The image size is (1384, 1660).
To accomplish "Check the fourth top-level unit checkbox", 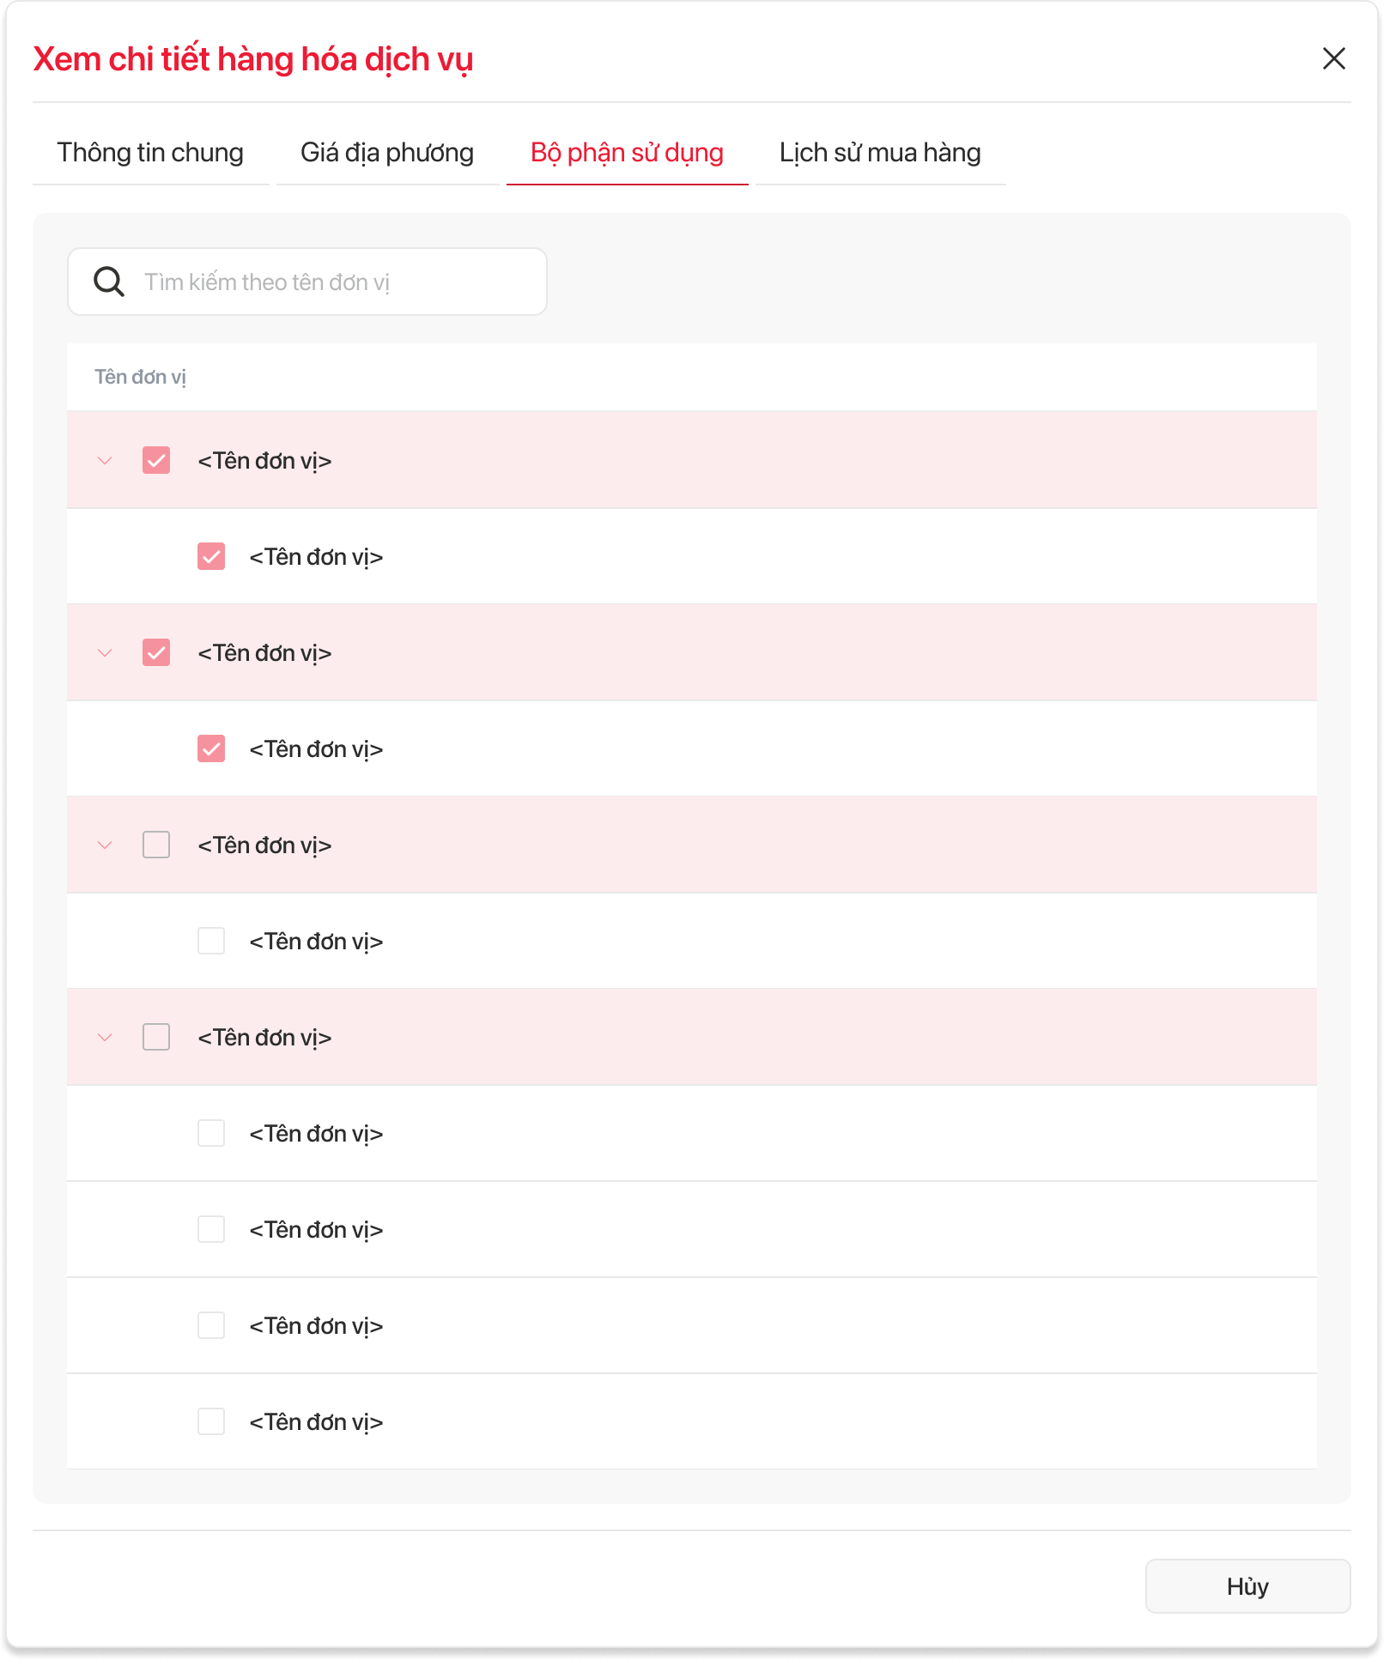I will tap(156, 1038).
